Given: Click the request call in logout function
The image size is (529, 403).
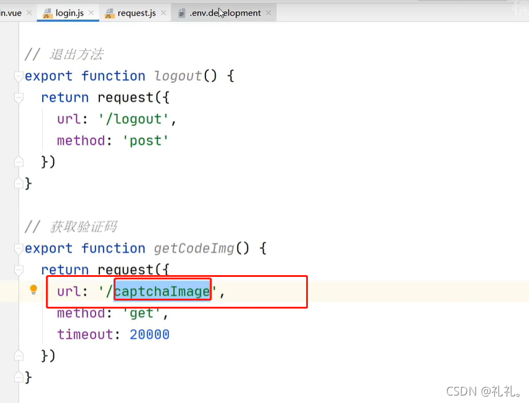Looking at the screenshot, I should (x=125, y=98).
